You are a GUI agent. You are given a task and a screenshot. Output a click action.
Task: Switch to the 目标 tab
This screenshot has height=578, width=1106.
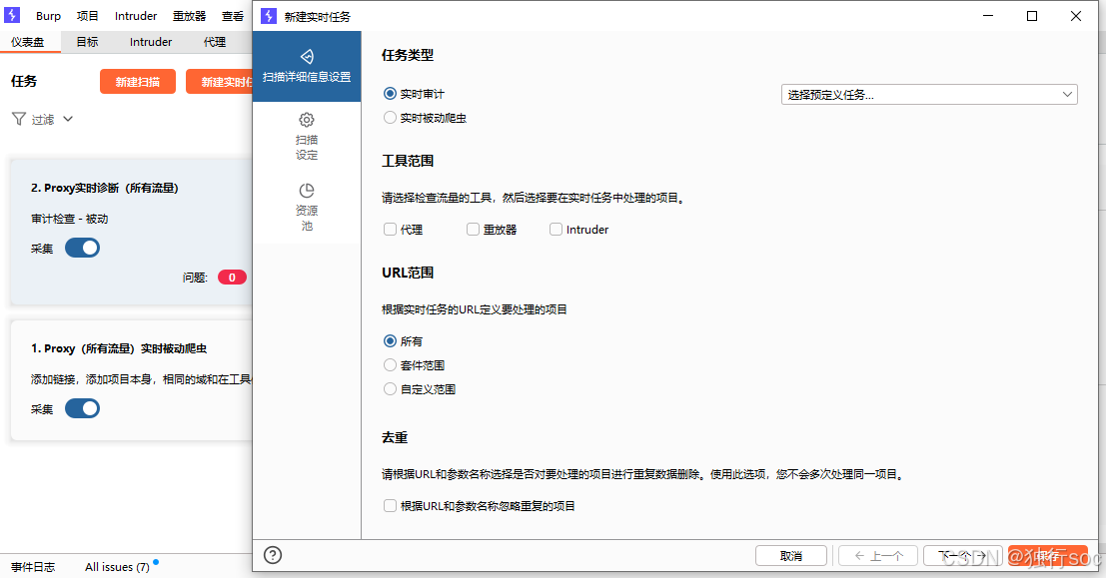(88, 42)
